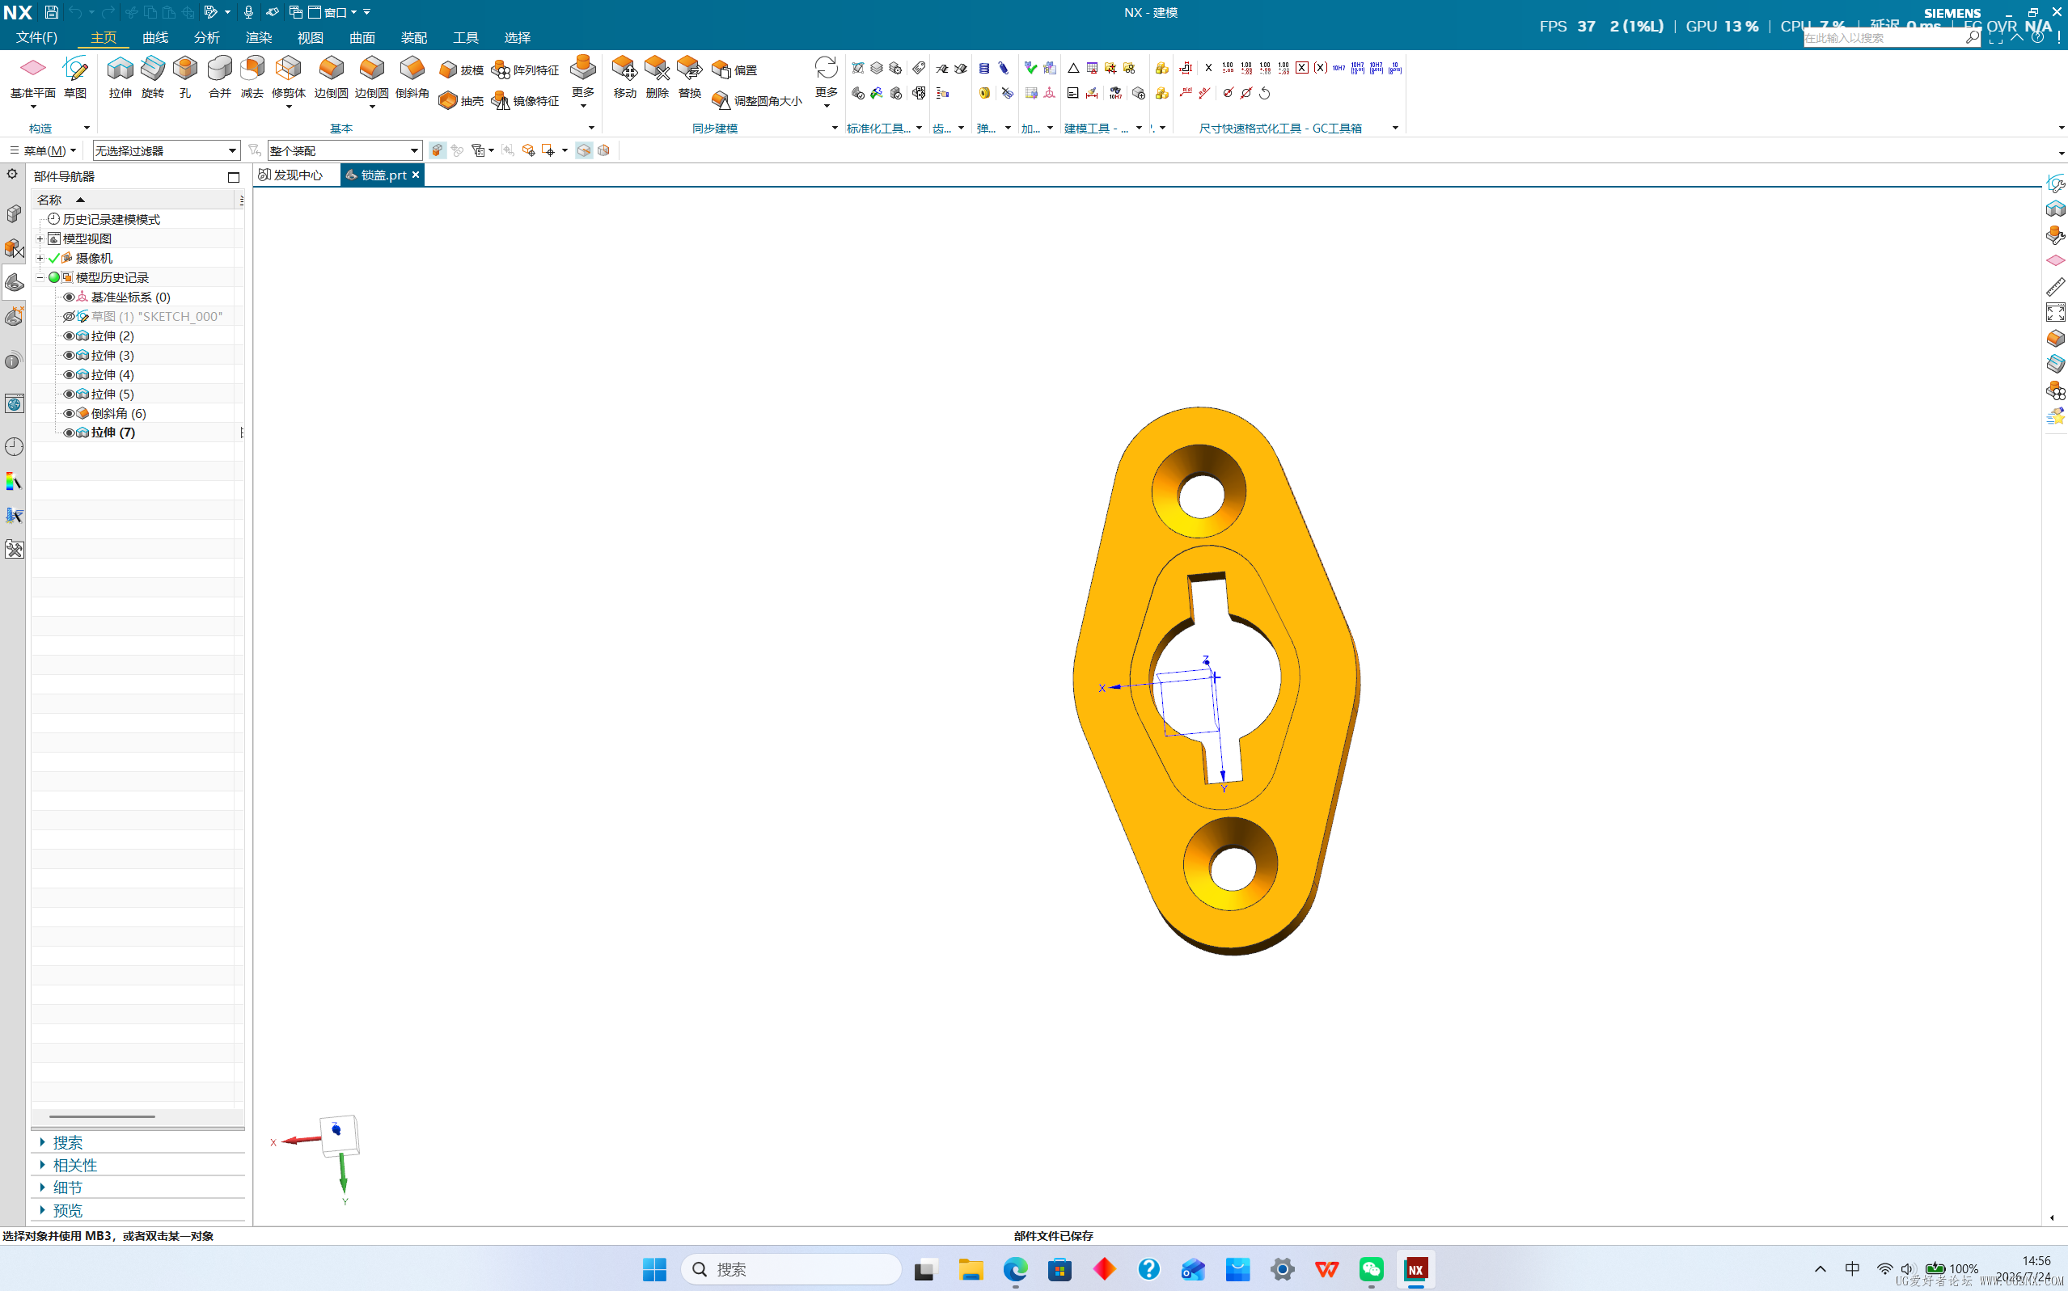Switch to the 发现中心 document tab

(x=291, y=175)
